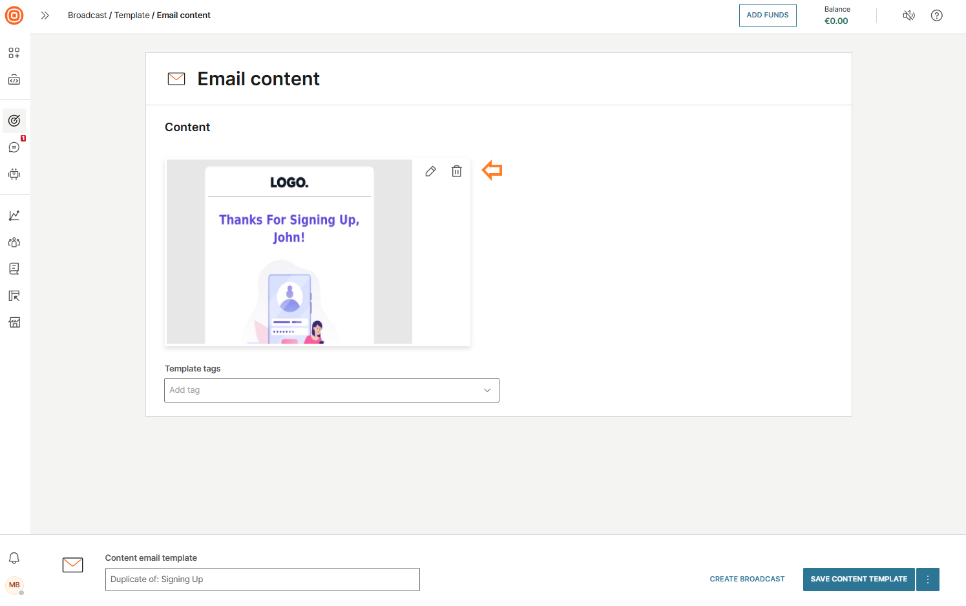Go to Template breadcrumb

tap(132, 16)
